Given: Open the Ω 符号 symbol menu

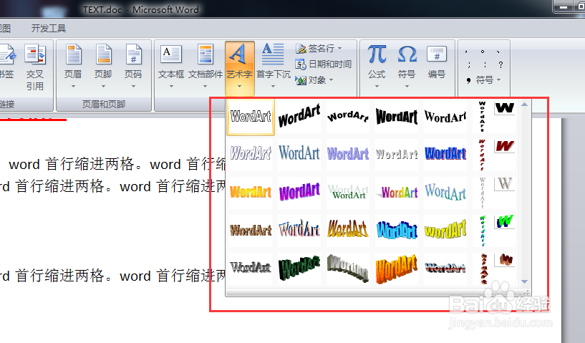Looking at the screenshot, I should tap(407, 67).
